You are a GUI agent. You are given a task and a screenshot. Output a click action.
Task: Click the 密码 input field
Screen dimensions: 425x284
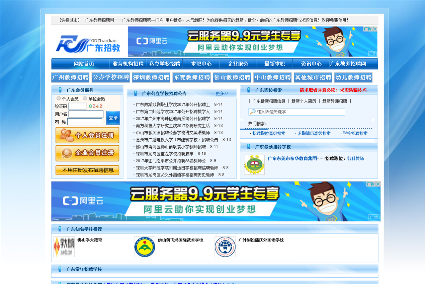[85, 122]
